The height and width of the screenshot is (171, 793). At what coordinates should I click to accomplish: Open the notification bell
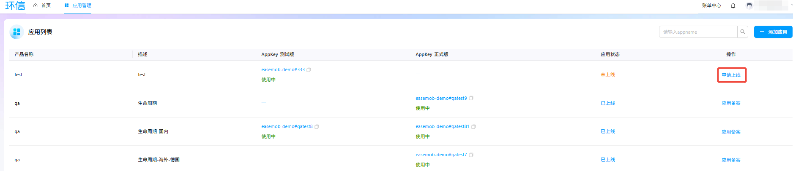pos(733,5)
